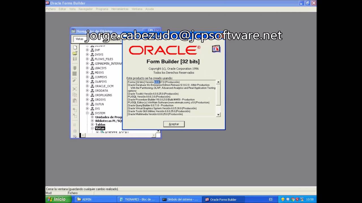Click the Expand All icon at Navigator toolbar bottom
This screenshot has height=203, width=362.
[x=75, y=136]
